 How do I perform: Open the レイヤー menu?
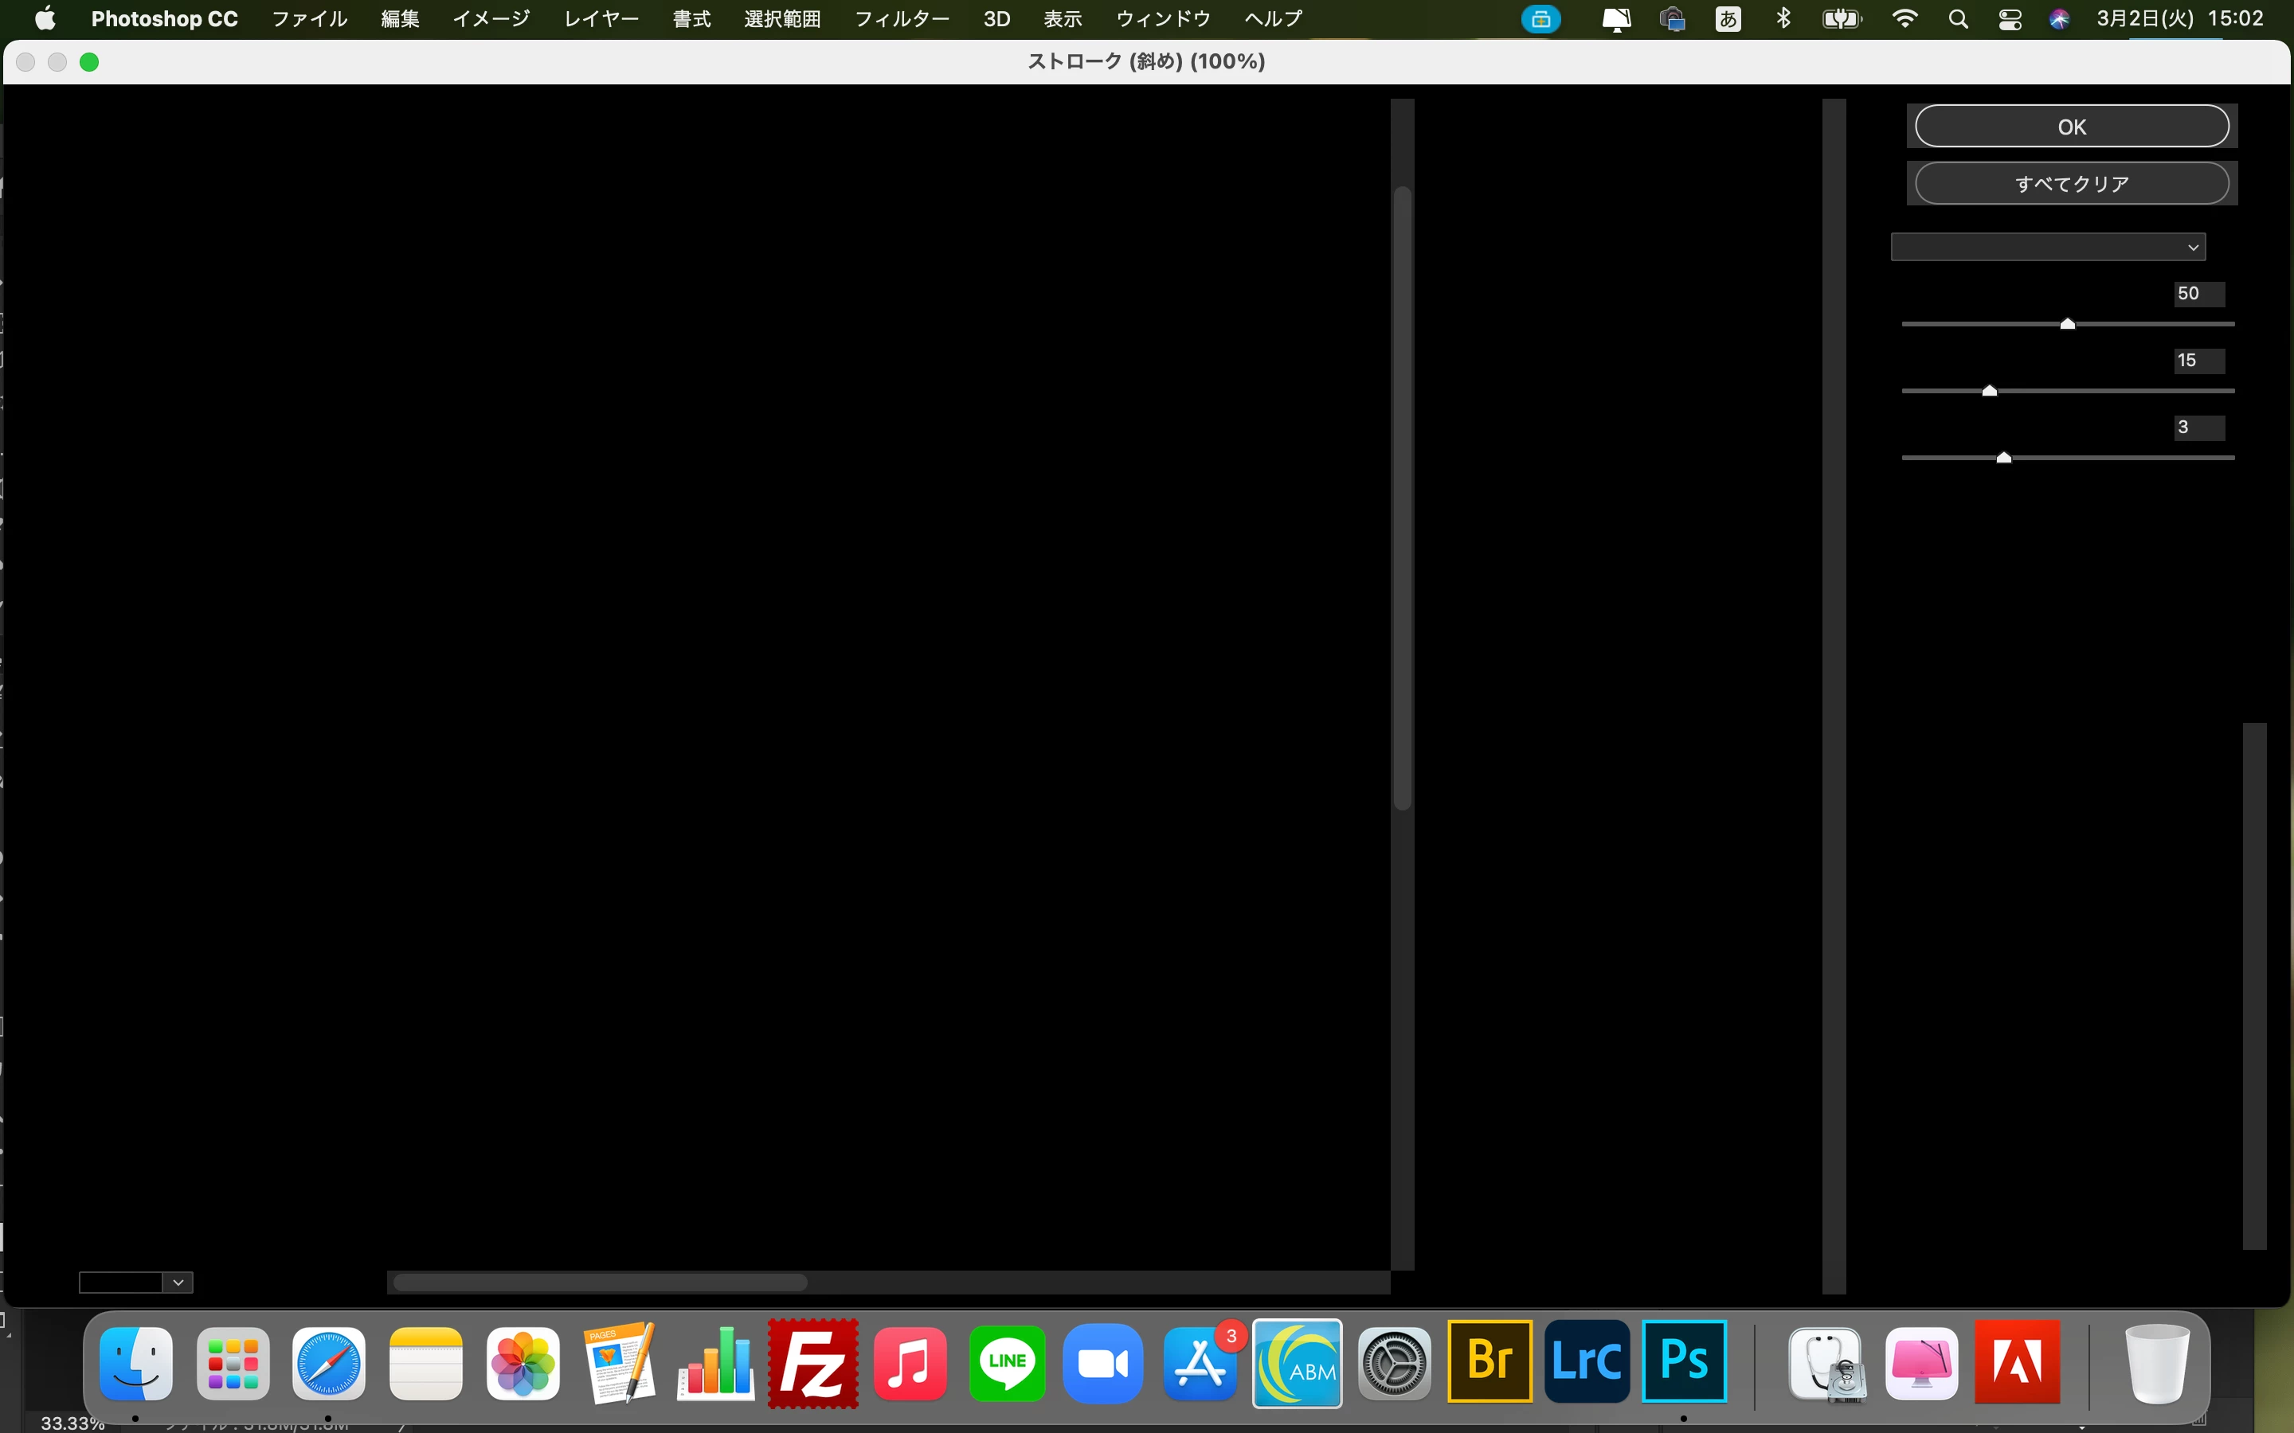[601, 19]
